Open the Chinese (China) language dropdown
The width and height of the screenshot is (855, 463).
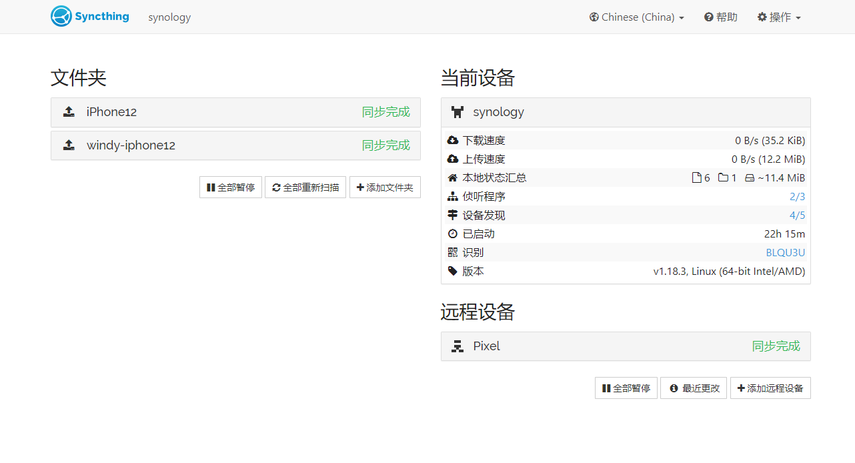636,17
